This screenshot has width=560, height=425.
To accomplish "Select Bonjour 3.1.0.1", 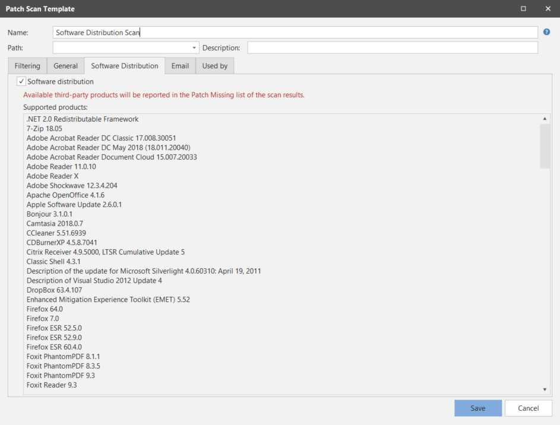I will tap(49, 214).
